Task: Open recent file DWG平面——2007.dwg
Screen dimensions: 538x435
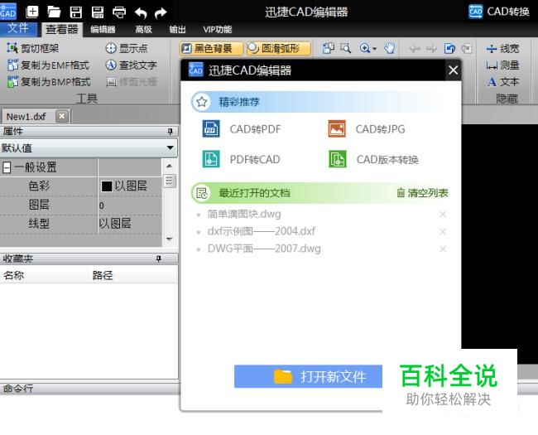Action: click(264, 249)
